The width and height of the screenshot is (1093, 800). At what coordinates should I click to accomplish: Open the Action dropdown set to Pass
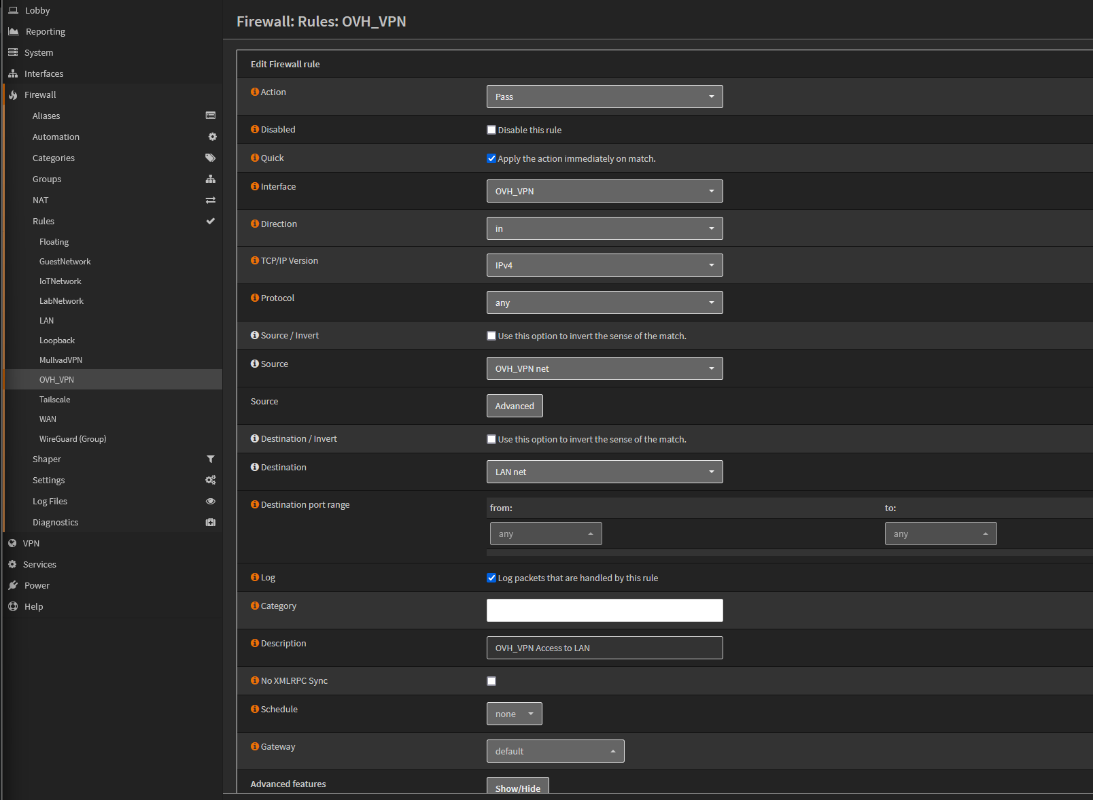click(x=604, y=97)
